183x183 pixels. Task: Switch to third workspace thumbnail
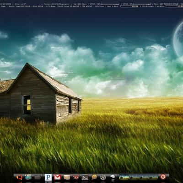[143, 177]
